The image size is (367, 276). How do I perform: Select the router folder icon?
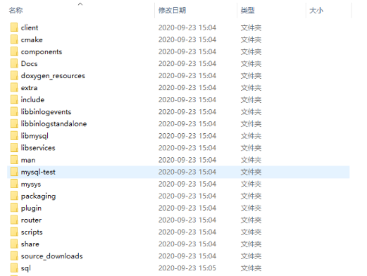(14, 220)
